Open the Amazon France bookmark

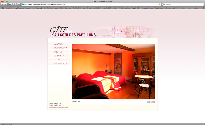click(147, 8)
